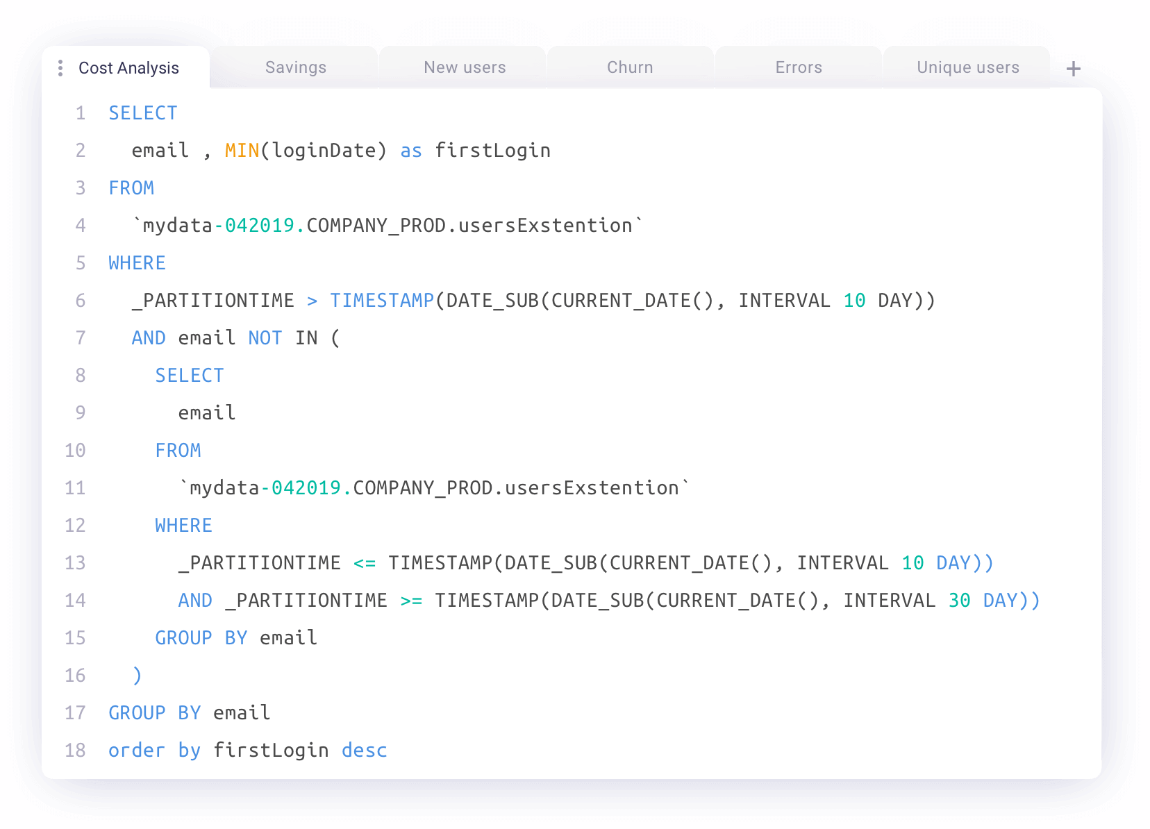The image size is (1150, 829).
Task: Click the 'as' keyword on line 2
Action: 411,151
